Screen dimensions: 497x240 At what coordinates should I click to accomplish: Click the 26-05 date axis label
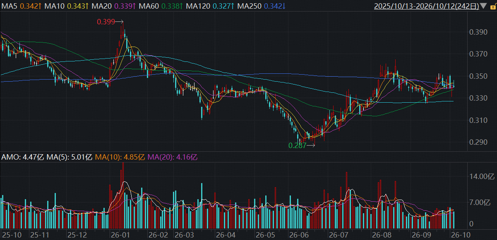(265, 235)
